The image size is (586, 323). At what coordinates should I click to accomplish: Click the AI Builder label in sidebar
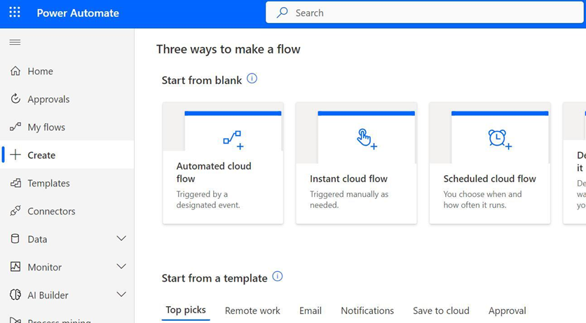[48, 295]
